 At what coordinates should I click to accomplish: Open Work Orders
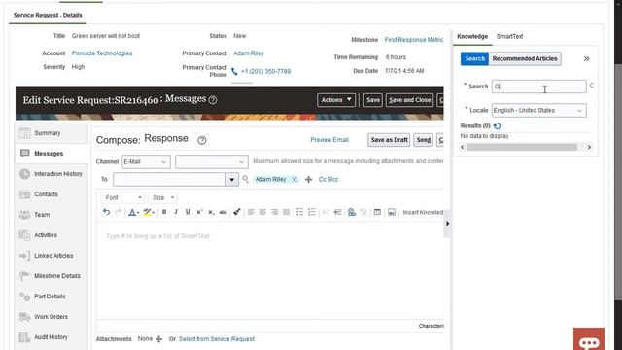(52, 317)
